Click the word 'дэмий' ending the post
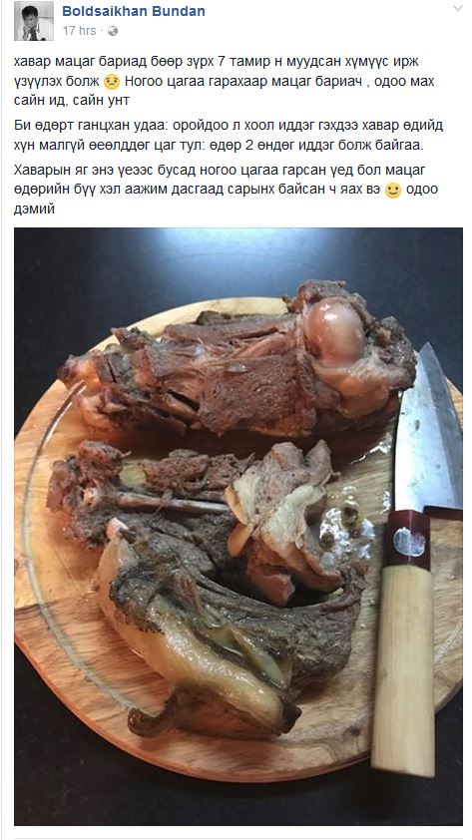Viewport: 472px width, 840px height. (x=34, y=209)
